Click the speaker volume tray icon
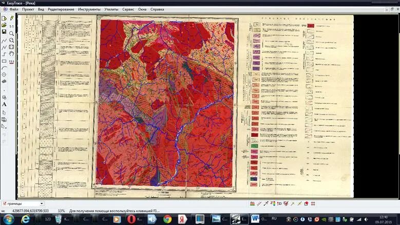 click(366, 219)
